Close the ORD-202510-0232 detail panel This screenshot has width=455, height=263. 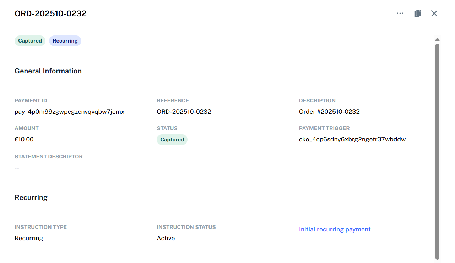click(x=434, y=13)
